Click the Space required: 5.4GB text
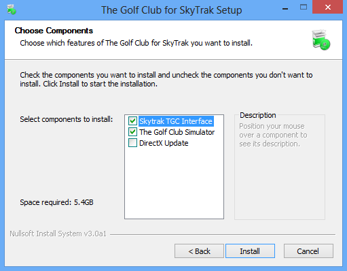Image resolution: width=347 pixels, height=271 pixels. (56, 202)
